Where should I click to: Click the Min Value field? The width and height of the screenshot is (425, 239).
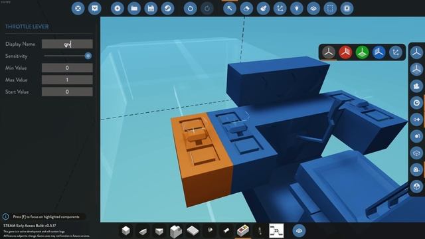click(67, 68)
